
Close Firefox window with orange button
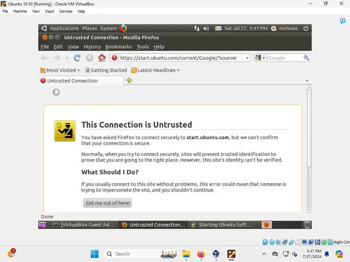(x=45, y=37)
